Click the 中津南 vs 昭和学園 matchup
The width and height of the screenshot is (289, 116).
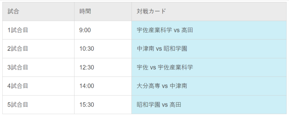pyautogui.click(x=162, y=49)
